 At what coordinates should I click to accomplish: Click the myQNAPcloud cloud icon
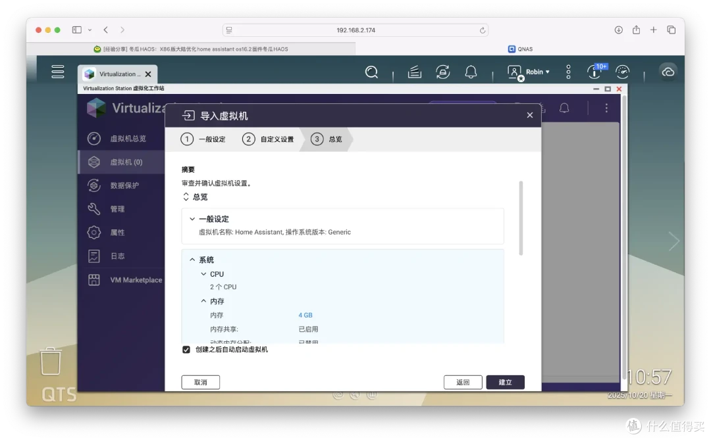[668, 72]
